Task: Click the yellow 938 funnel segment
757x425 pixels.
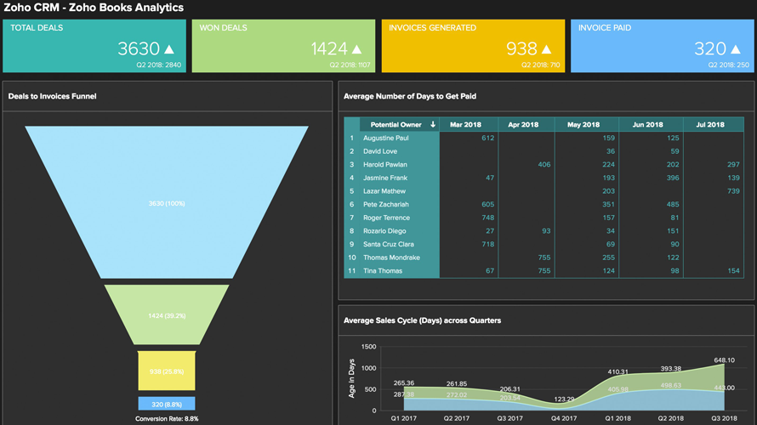Action: click(x=167, y=371)
